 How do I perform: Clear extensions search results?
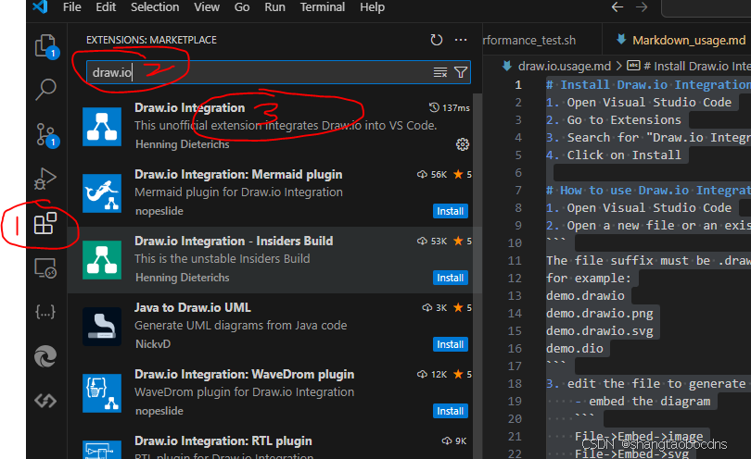440,72
